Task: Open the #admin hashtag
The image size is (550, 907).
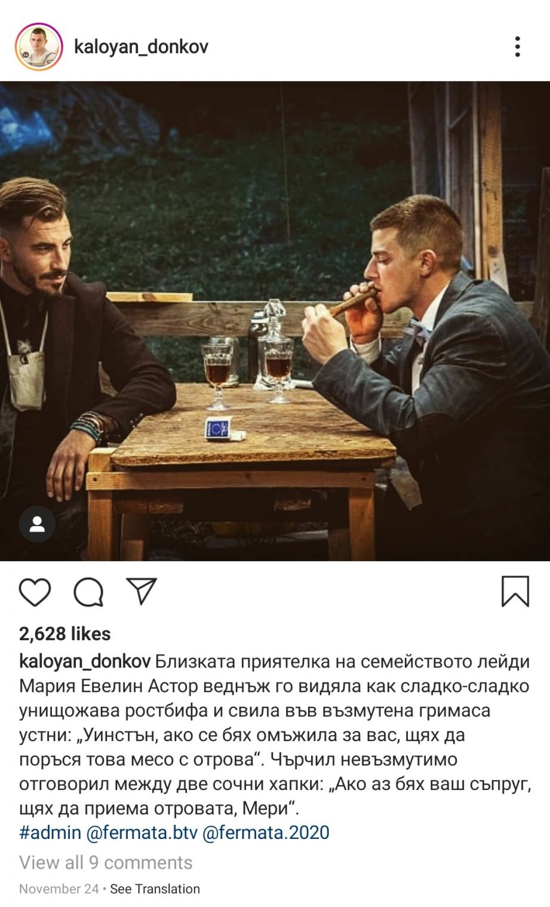Action: tap(50, 832)
